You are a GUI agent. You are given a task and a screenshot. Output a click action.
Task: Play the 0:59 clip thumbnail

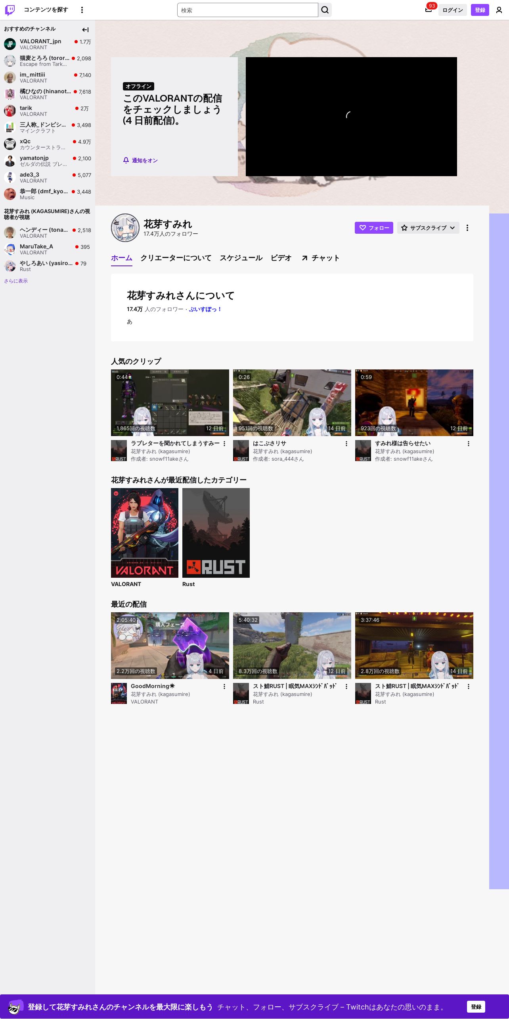click(414, 403)
